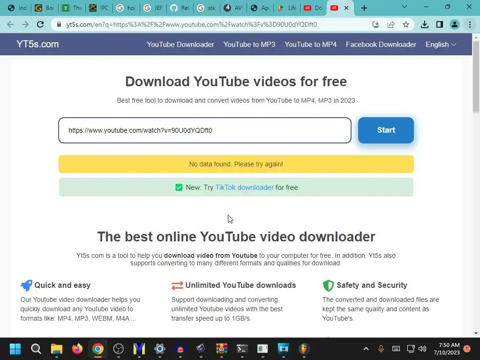
Task: Switch to the 'Ind' tab
Action: (x=17, y=8)
